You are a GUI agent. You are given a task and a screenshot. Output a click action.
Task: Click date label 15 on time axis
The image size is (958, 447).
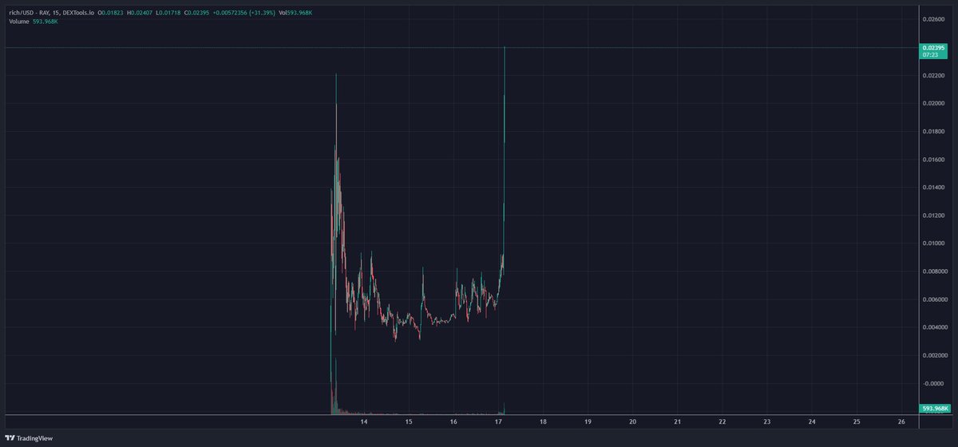409,421
